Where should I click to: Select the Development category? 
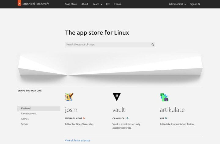pos(29,113)
